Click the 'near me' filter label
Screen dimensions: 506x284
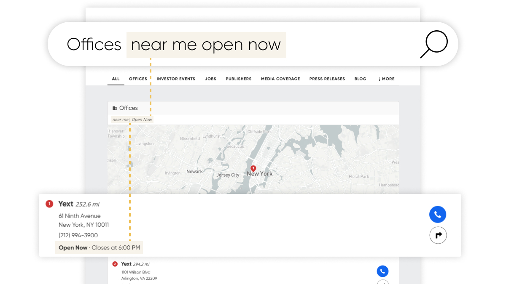120,119
